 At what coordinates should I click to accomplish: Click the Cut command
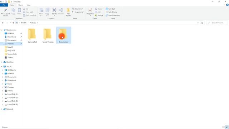point(26,9)
